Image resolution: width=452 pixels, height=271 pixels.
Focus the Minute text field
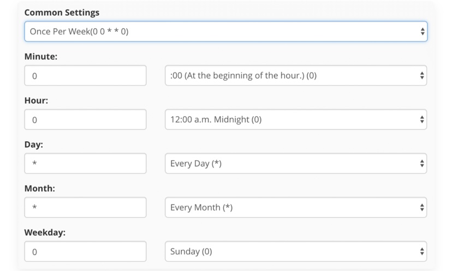tap(85, 75)
